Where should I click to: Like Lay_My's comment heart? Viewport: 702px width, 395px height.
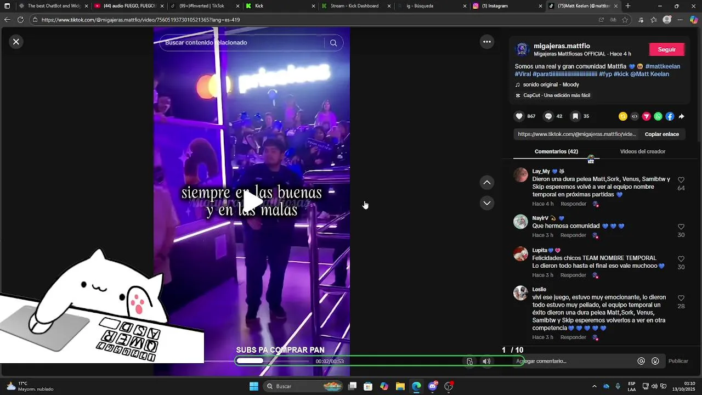pyautogui.click(x=681, y=180)
